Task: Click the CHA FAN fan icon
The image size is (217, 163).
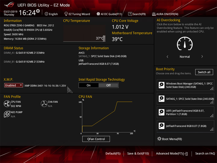Action: pos(44,104)
